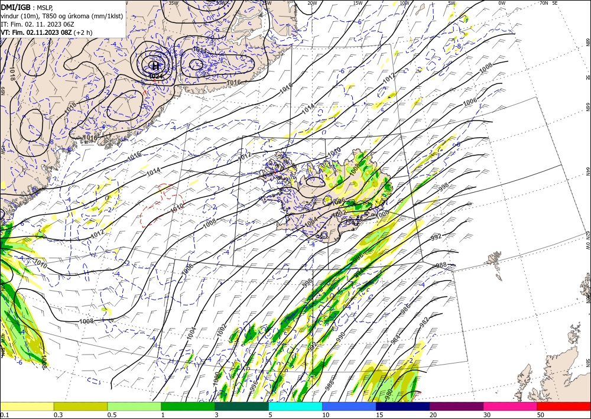Click the 994 isobar label
This screenshot has width=591, height=419.
point(359,272)
